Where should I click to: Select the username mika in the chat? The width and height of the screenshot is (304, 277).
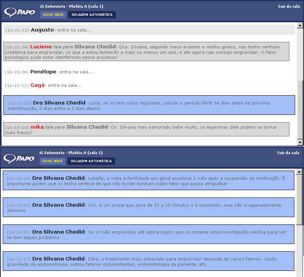[x=37, y=127]
